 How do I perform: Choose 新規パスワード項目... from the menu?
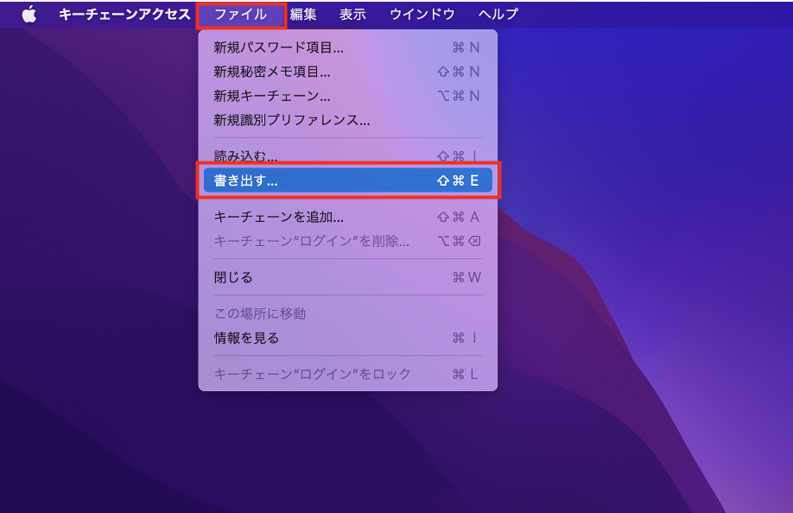[347, 47]
